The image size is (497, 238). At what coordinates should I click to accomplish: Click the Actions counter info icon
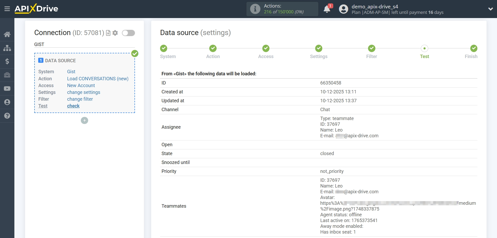pyautogui.click(x=255, y=9)
